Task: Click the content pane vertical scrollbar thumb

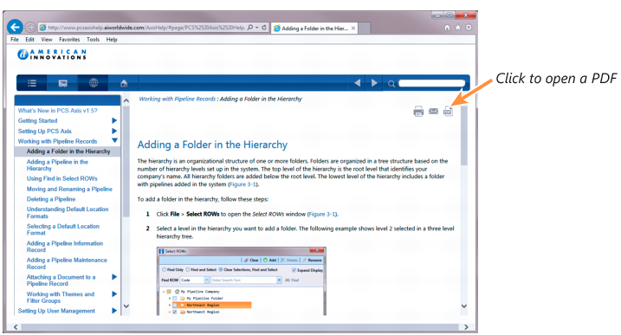Action: (463, 136)
